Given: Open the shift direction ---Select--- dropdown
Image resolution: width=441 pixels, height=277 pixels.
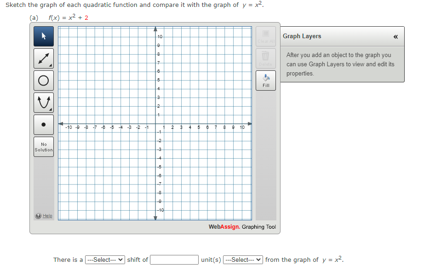Looking at the screenshot, I should coord(242,260).
